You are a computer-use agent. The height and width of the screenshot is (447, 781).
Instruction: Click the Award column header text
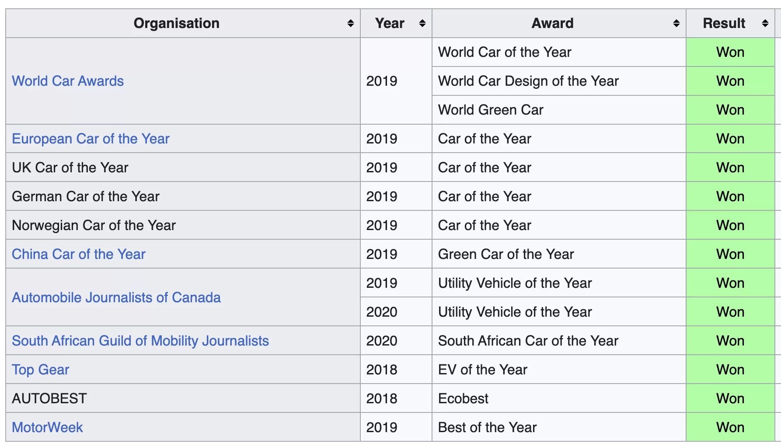pos(552,23)
